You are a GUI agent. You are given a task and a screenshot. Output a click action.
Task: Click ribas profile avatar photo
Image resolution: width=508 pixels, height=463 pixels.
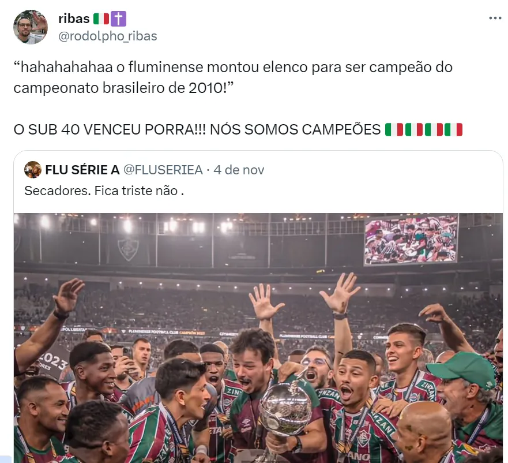(x=31, y=27)
